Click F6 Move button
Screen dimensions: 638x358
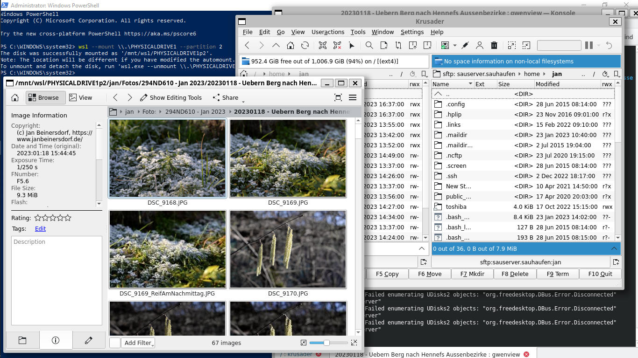430,274
